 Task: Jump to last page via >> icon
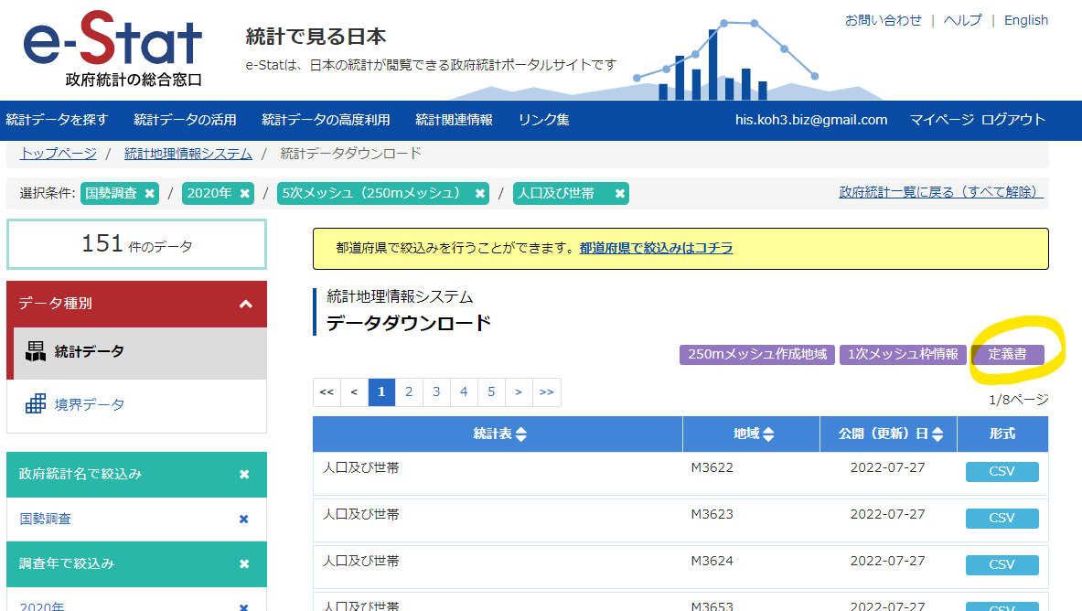(546, 391)
